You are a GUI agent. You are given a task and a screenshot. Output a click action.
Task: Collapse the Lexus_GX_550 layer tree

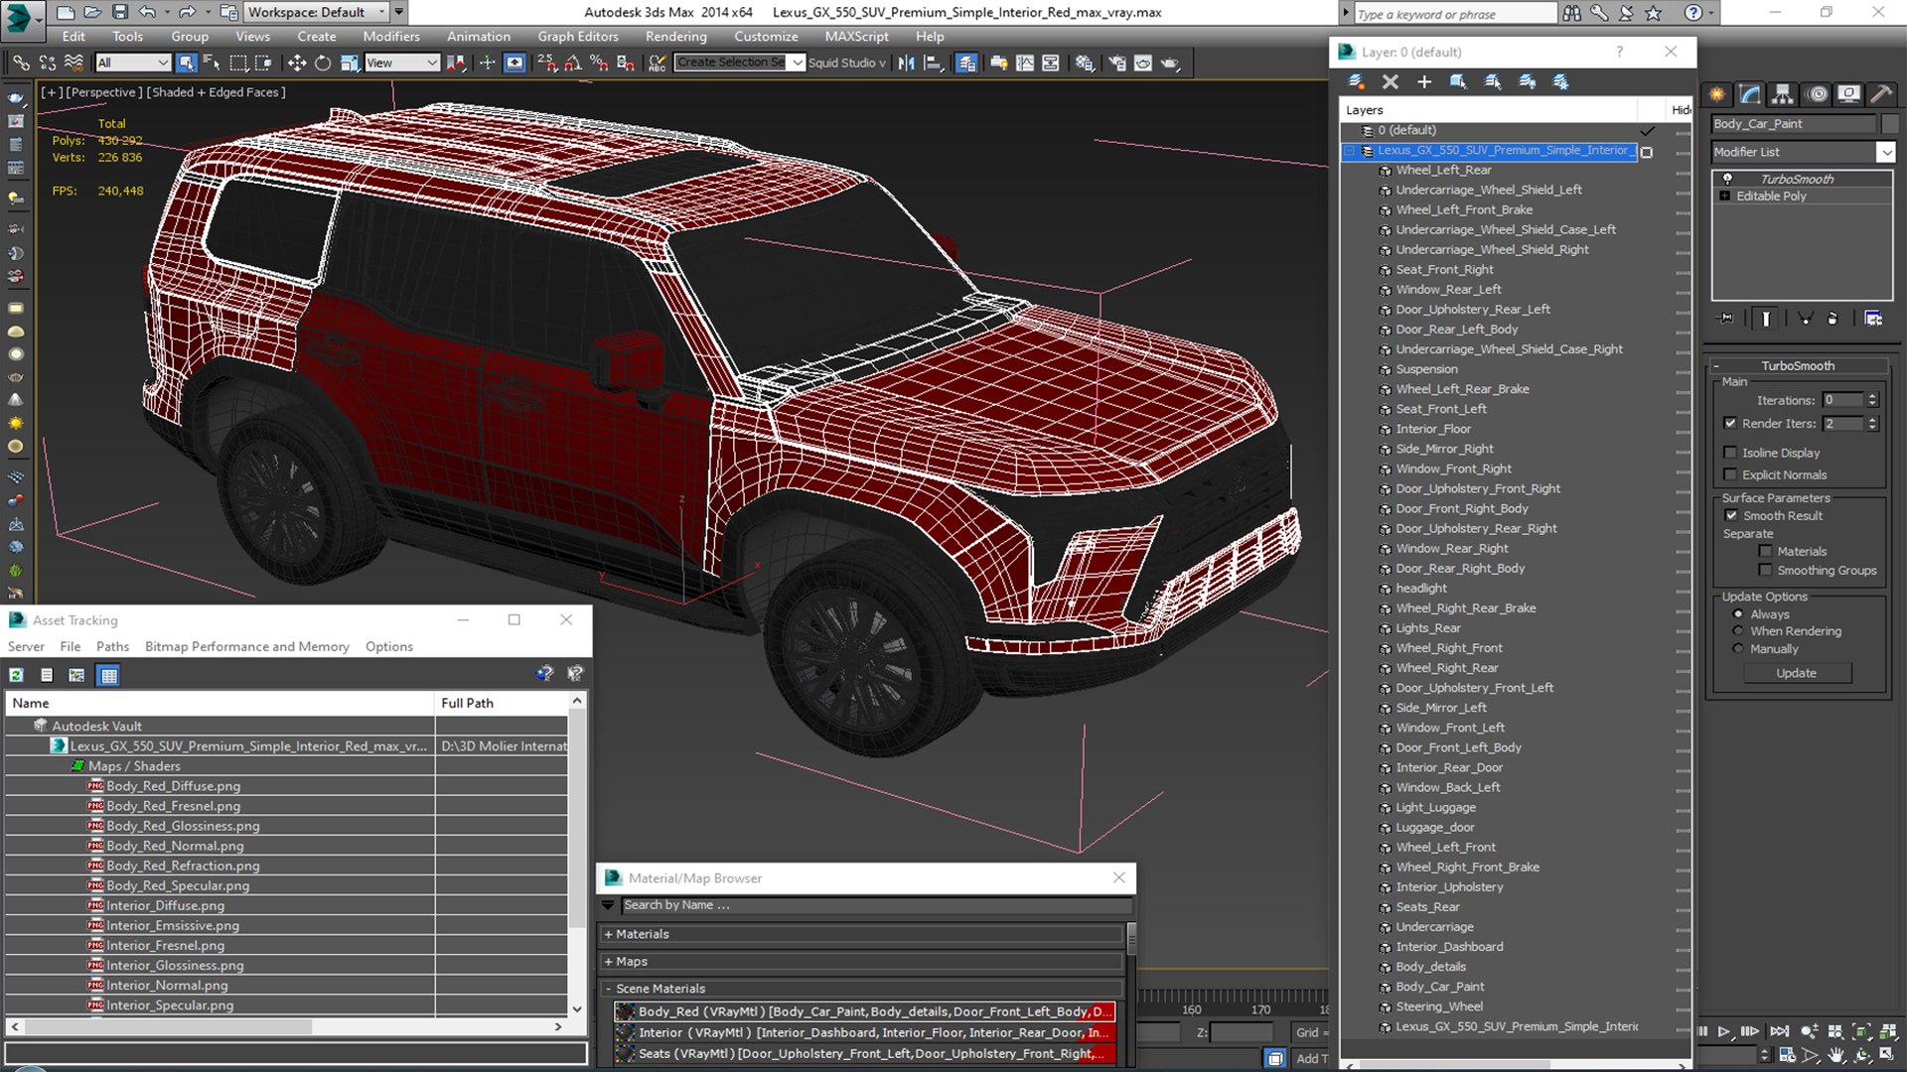[1349, 151]
